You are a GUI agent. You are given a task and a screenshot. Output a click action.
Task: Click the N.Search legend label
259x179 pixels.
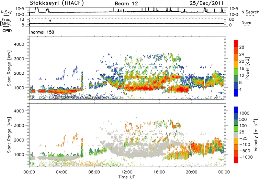[x=250, y=12]
